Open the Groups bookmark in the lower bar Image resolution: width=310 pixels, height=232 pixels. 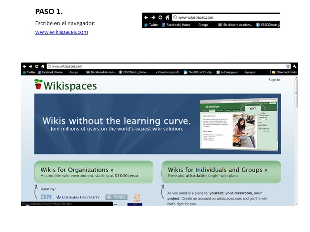74,72
